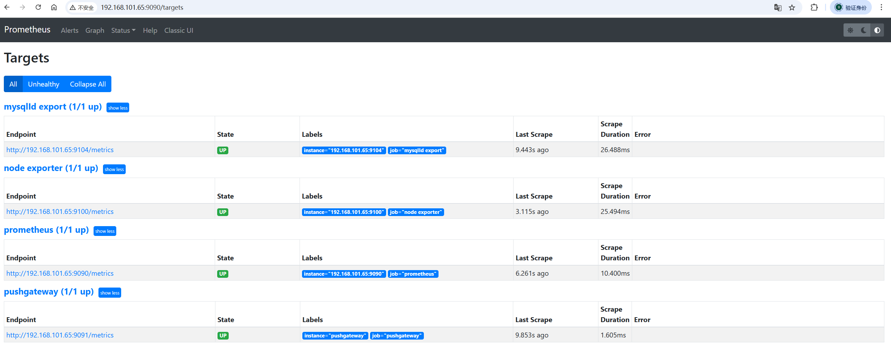Click the 9.443s ago last scrape value
The image size is (891, 357).
pyautogui.click(x=532, y=150)
